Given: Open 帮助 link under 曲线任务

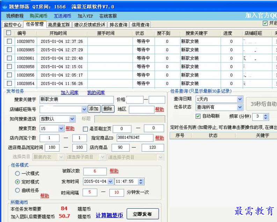Looking at the screenshot, I should 44,196.
